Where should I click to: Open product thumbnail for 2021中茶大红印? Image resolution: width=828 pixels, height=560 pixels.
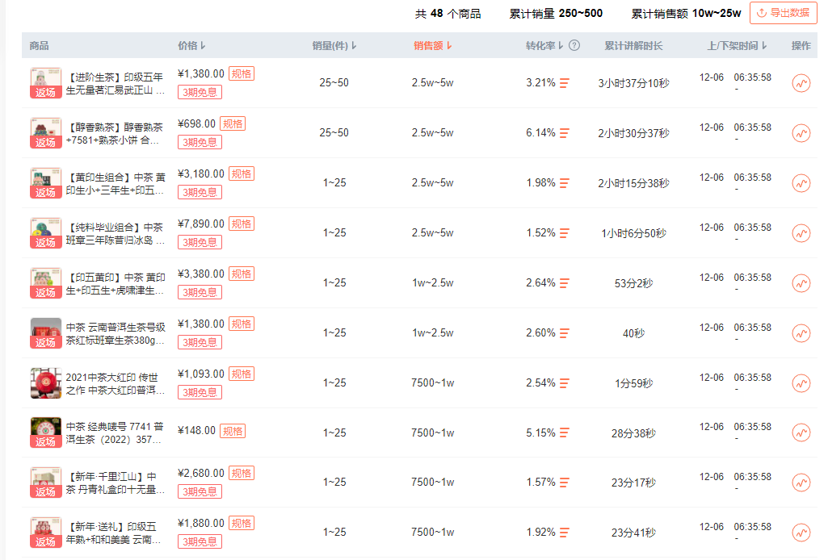tap(46, 383)
